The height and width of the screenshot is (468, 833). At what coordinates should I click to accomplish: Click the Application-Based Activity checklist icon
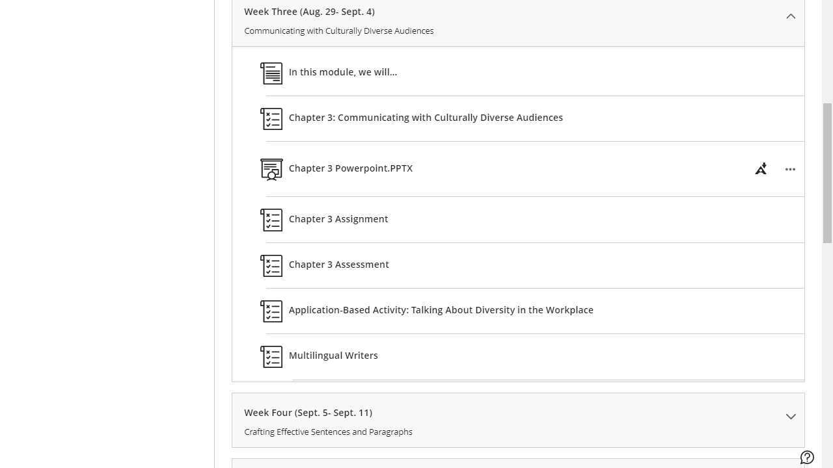click(x=271, y=311)
